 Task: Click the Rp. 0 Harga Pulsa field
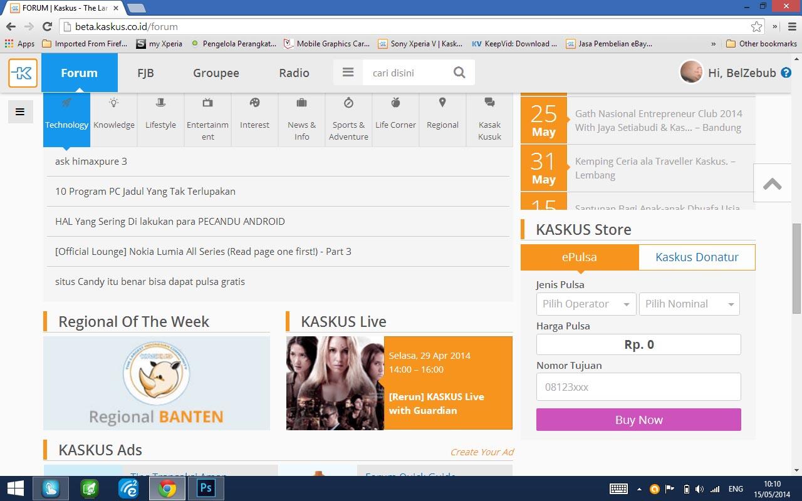(638, 344)
